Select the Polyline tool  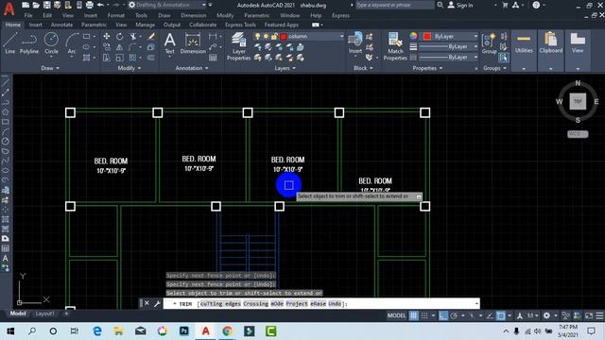point(29,43)
